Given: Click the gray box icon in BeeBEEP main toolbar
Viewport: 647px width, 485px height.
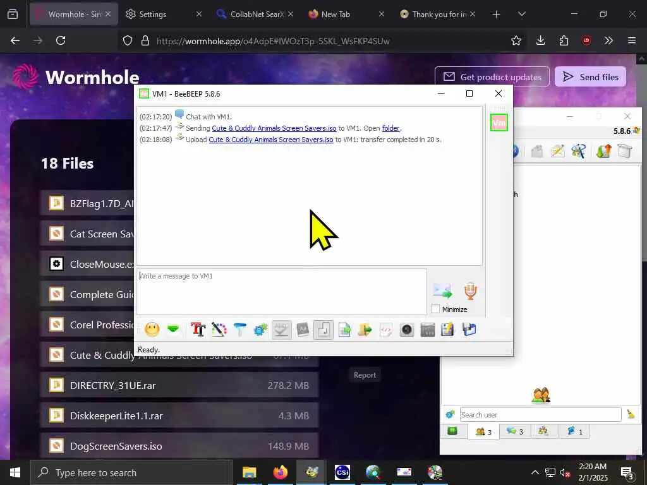Looking at the screenshot, I should 536,151.
